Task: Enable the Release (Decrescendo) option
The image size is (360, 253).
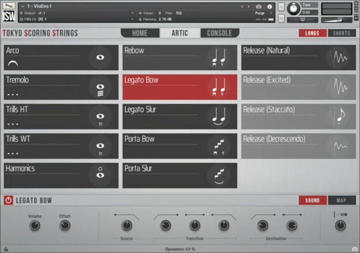Action: (299, 146)
